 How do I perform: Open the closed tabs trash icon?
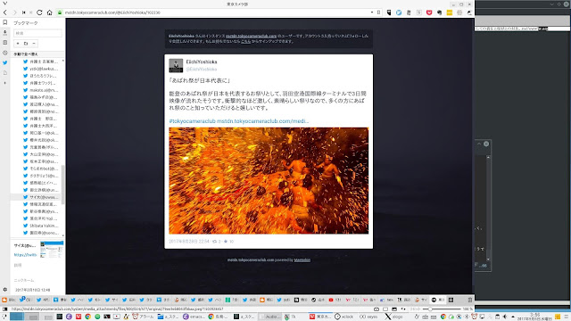470,300
